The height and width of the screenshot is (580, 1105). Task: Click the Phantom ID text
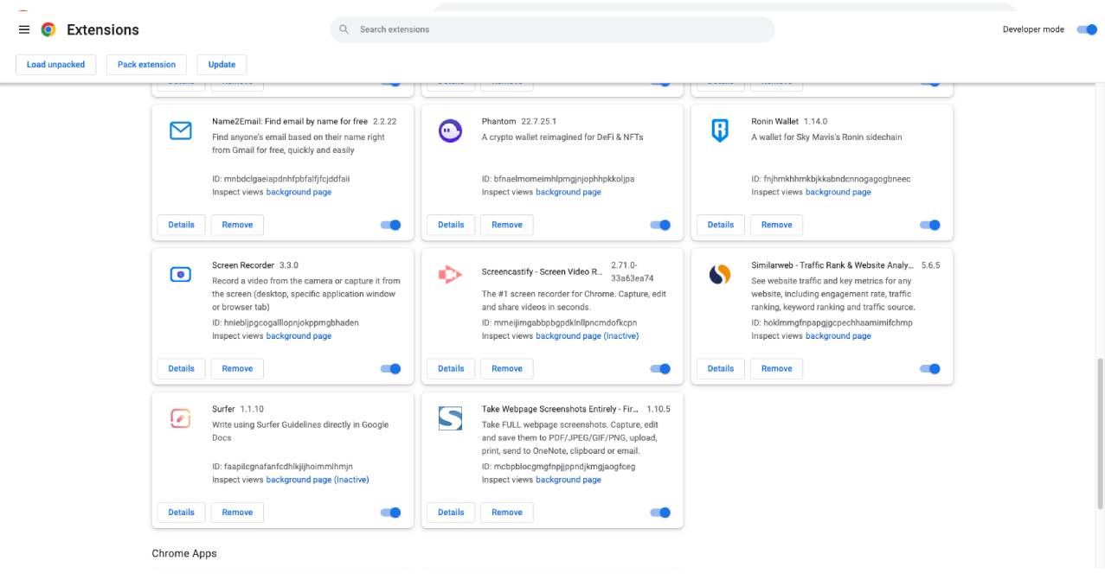558,179
